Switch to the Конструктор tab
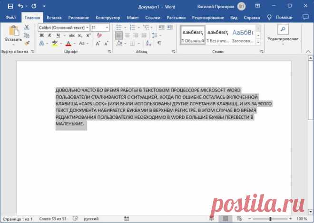 pyautogui.click(x=108, y=18)
